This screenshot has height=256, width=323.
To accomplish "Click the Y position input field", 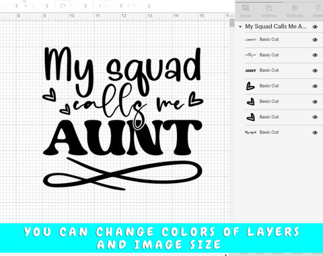I will coord(139,6).
